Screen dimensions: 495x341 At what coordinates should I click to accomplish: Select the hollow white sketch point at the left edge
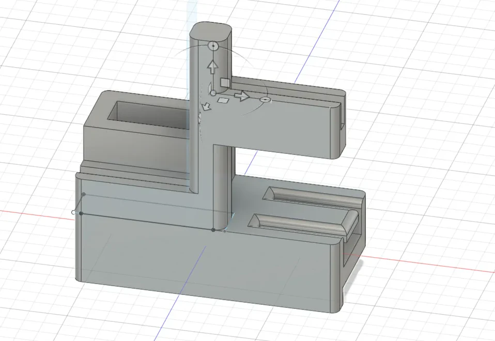pyautogui.click(x=73, y=212)
